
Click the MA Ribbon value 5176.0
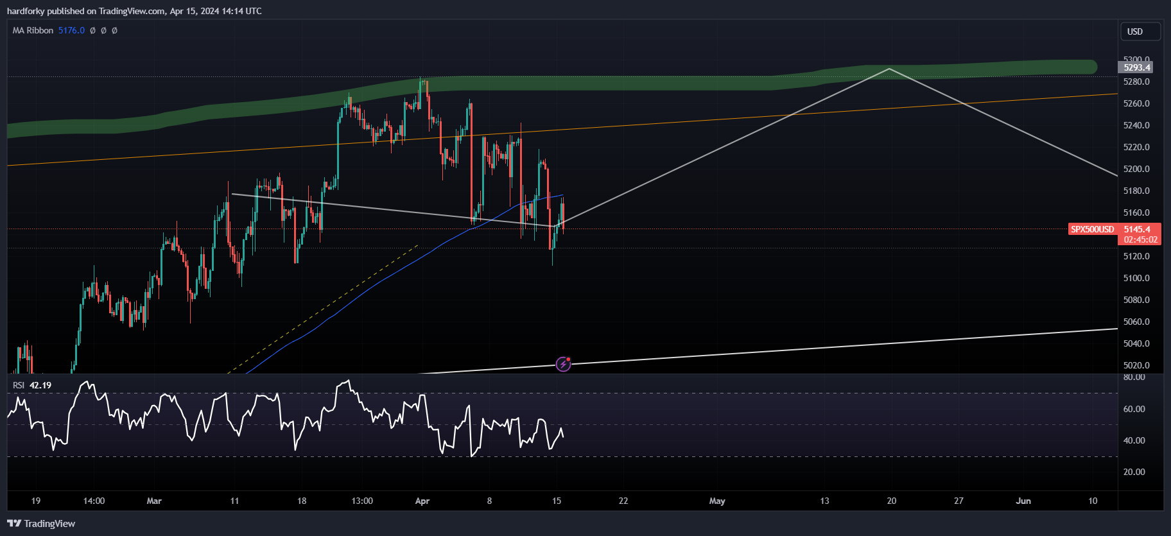click(x=71, y=30)
